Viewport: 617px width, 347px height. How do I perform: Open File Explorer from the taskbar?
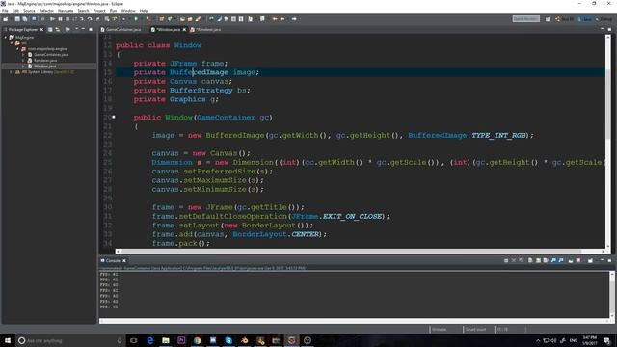(x=166, y=340)
